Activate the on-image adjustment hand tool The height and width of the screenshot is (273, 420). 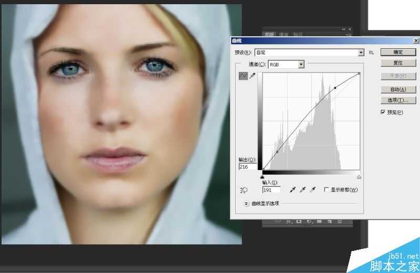[x=243, y=190]
